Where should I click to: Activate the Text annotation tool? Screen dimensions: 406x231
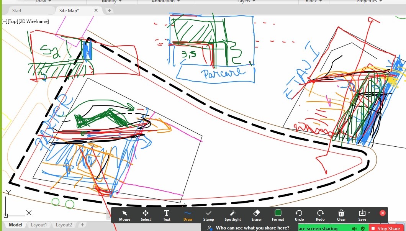coord(167,215)
